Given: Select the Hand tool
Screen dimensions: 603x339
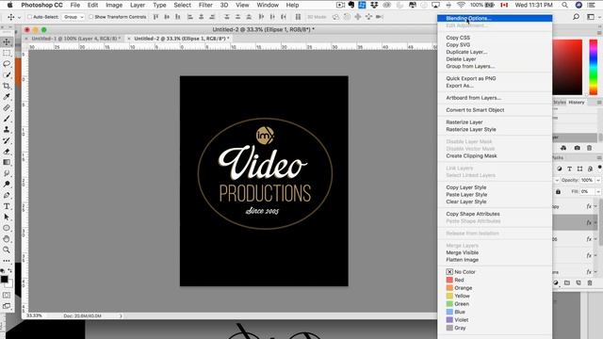Looking at the screenshot, I should (x=7, y=238).
